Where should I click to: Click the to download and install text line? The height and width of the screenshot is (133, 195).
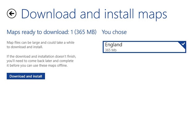pos(25,47)
